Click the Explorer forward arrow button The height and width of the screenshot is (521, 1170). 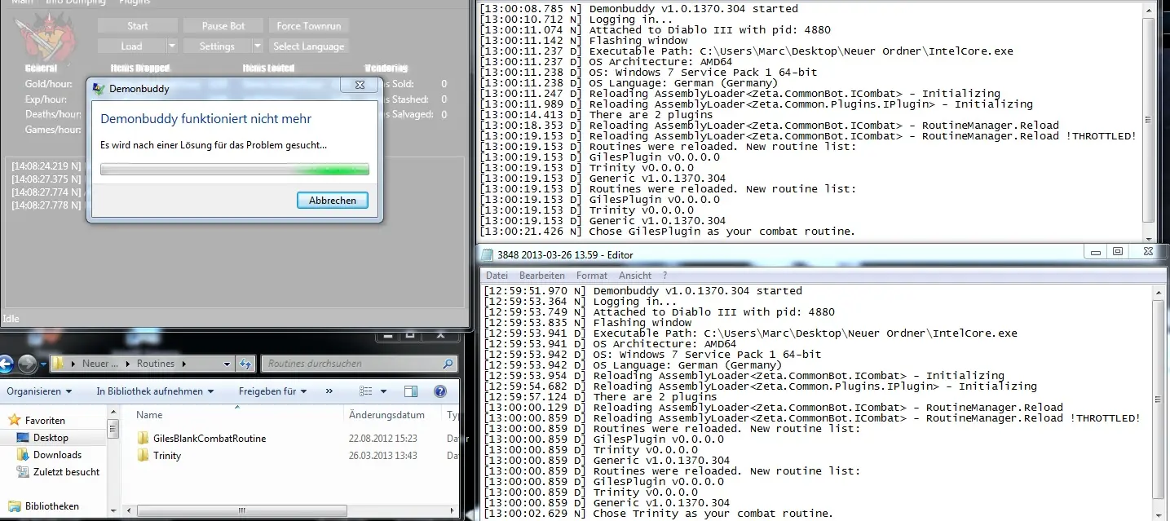pyautogui.click(x=28, y=364)
